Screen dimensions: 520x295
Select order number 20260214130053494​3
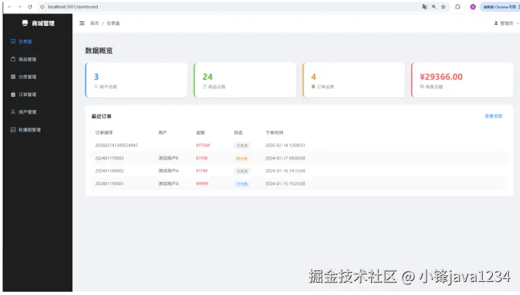point(117,145)
